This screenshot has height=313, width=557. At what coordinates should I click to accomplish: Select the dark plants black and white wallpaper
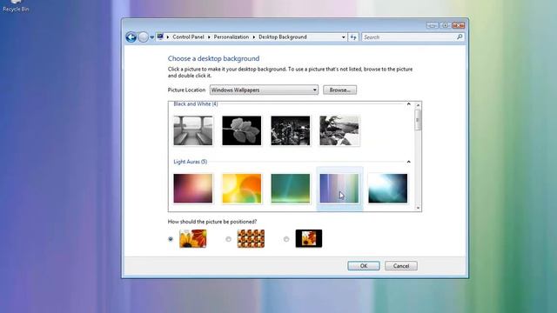point(290,130)
